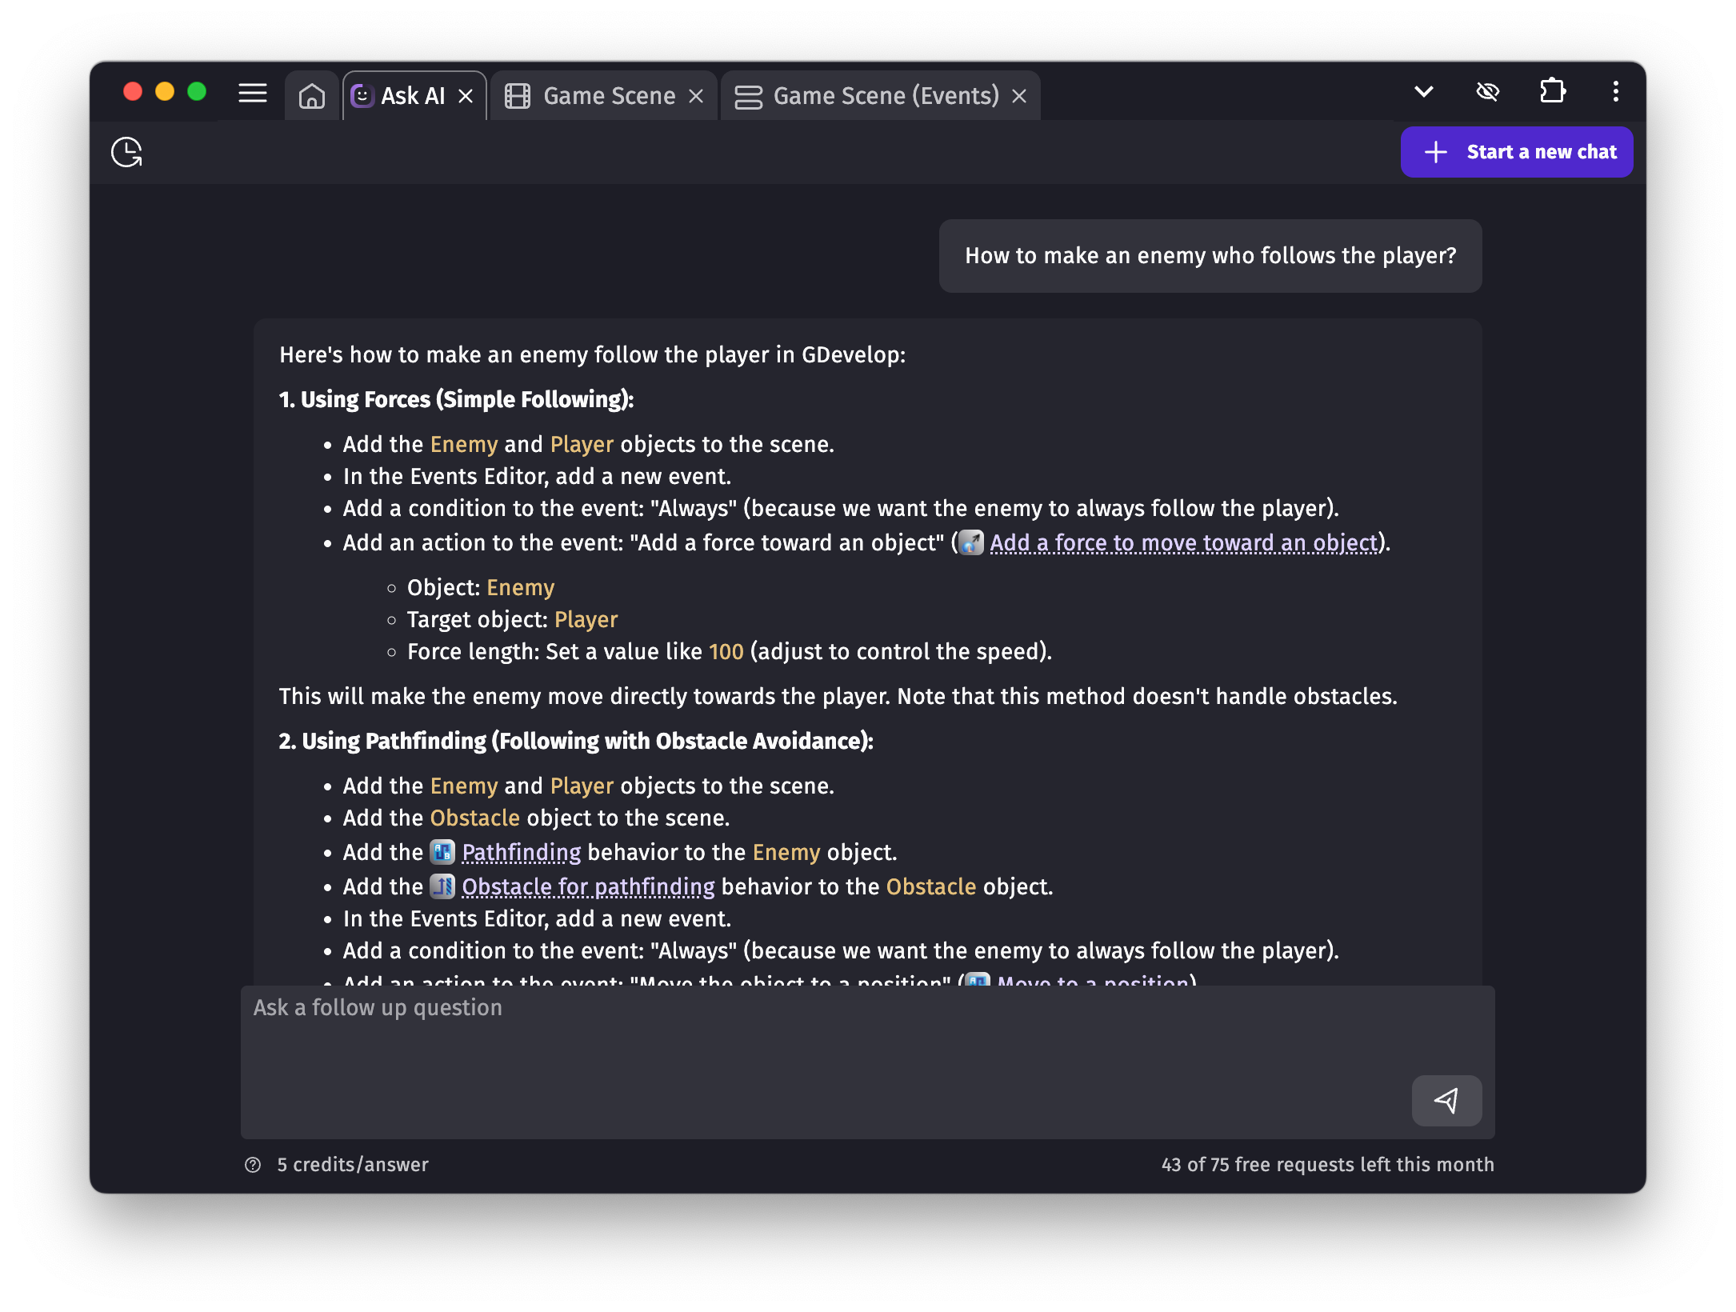Open the three-dot overflow menu
This screenshot has height=1312, width=1736.
[1614, 91]
